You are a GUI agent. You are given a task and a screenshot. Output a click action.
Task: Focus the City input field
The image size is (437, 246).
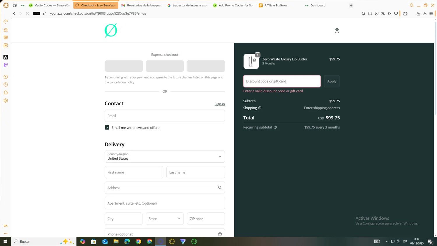[x=124, y=219]
